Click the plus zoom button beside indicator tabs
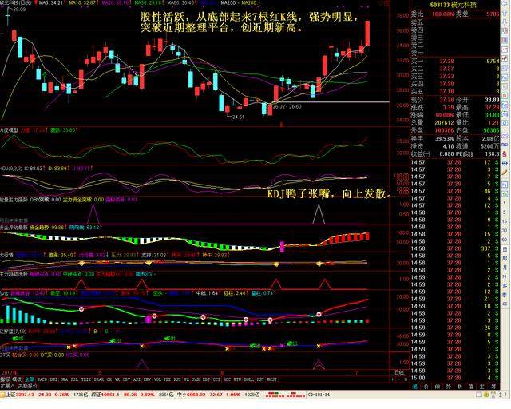The width and height of the screenshot is (511, 409). (393, 379)
